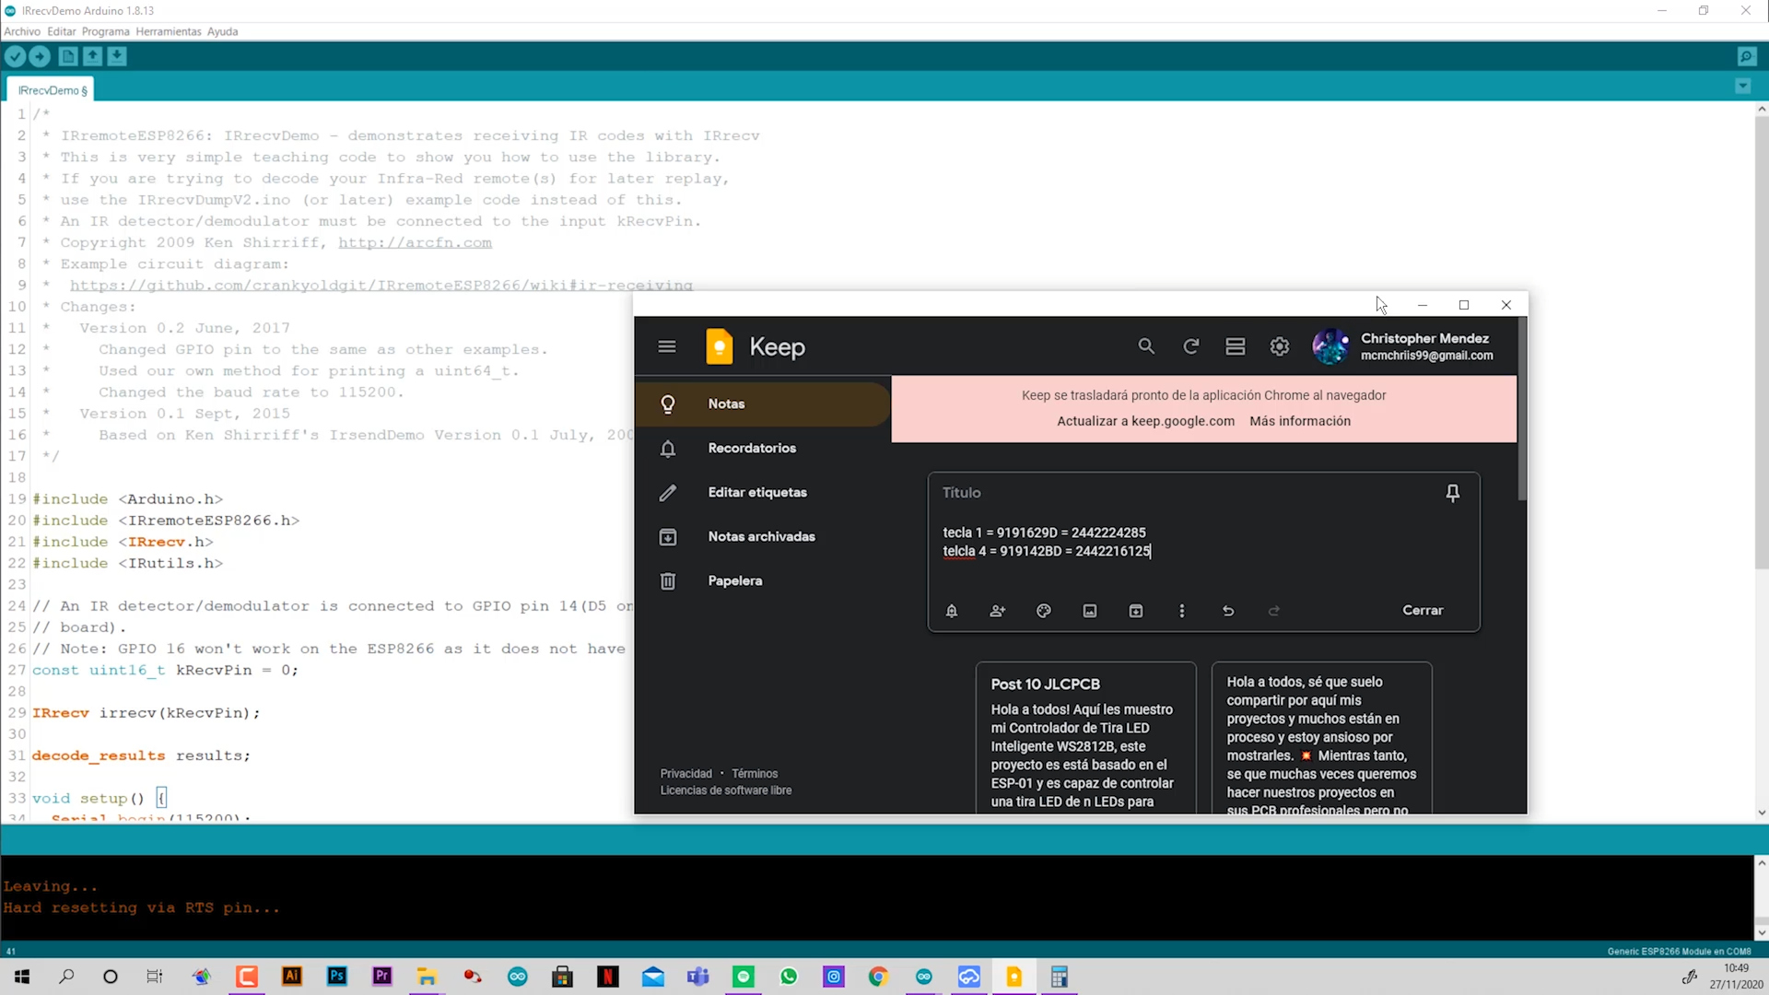Viewport: 1769px width, 995px height.
Task: Open the GitHub IRremoteESP8266 wiki link
Action: (x=381, y=285)
